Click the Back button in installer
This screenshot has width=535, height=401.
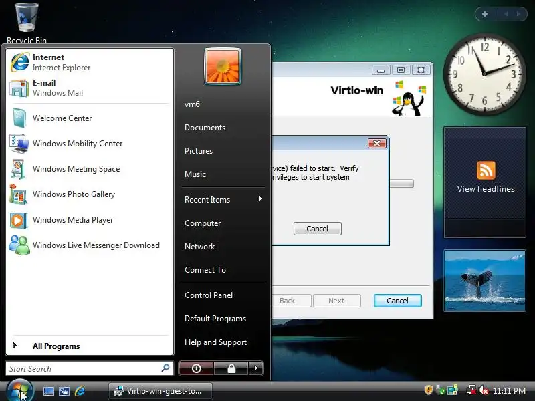(x=292, y=301)
